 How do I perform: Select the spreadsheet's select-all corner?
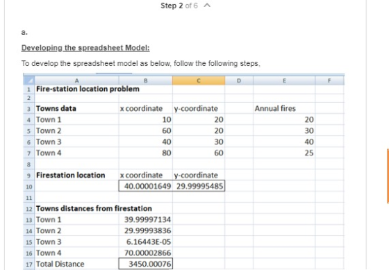28,81
